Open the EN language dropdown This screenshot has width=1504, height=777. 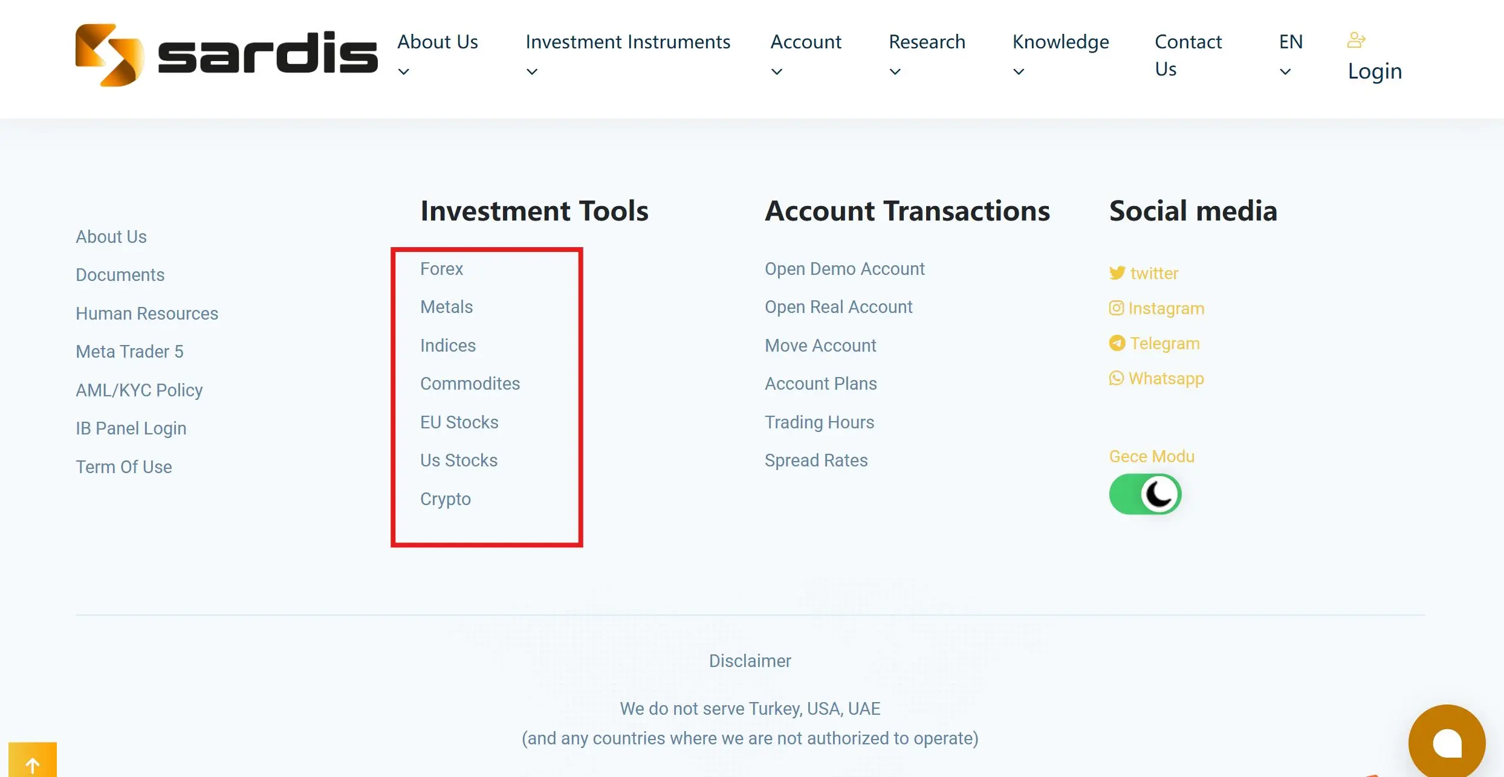tap(1291, 56)
